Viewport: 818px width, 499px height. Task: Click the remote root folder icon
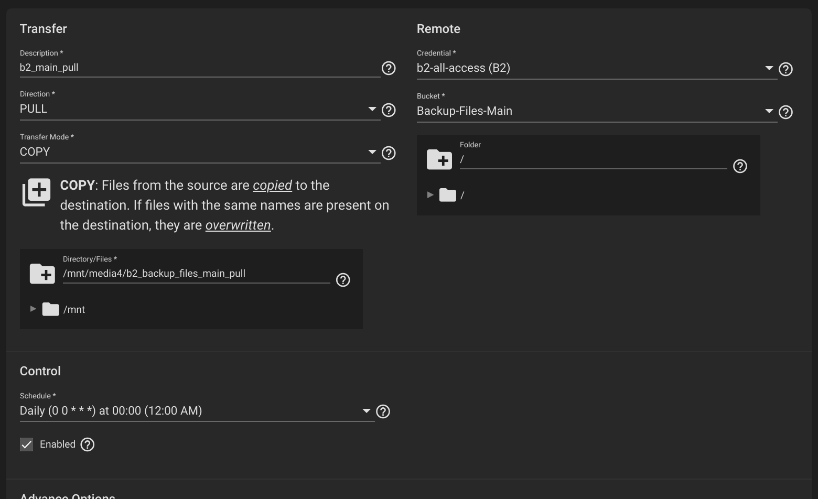point(447,195)
